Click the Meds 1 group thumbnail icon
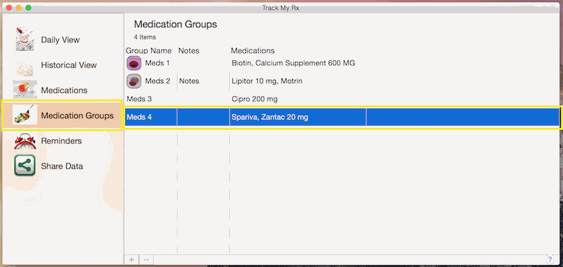 134,63
